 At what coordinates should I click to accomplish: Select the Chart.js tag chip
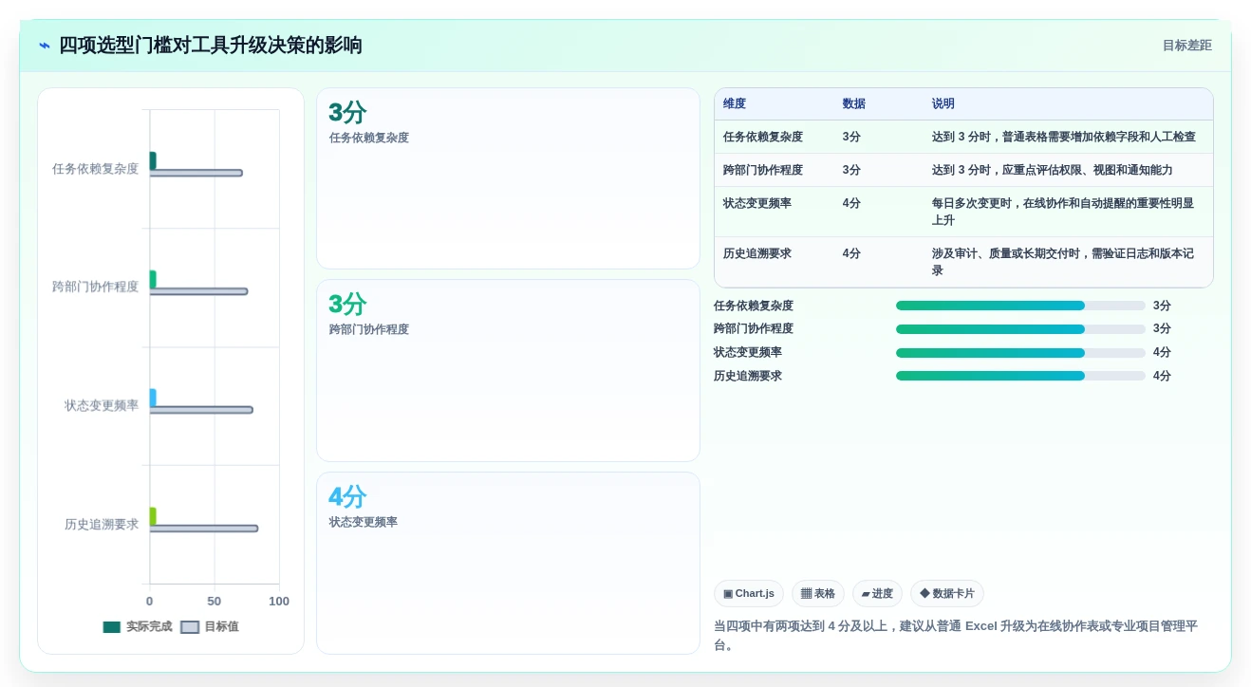pyautogui.click(x=748, y=594)
